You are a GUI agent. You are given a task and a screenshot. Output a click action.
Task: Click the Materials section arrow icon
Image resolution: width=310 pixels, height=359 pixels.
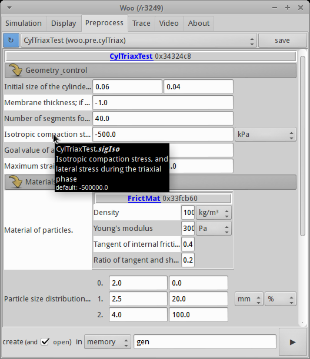pyautogui.click(x=15, y=182)
